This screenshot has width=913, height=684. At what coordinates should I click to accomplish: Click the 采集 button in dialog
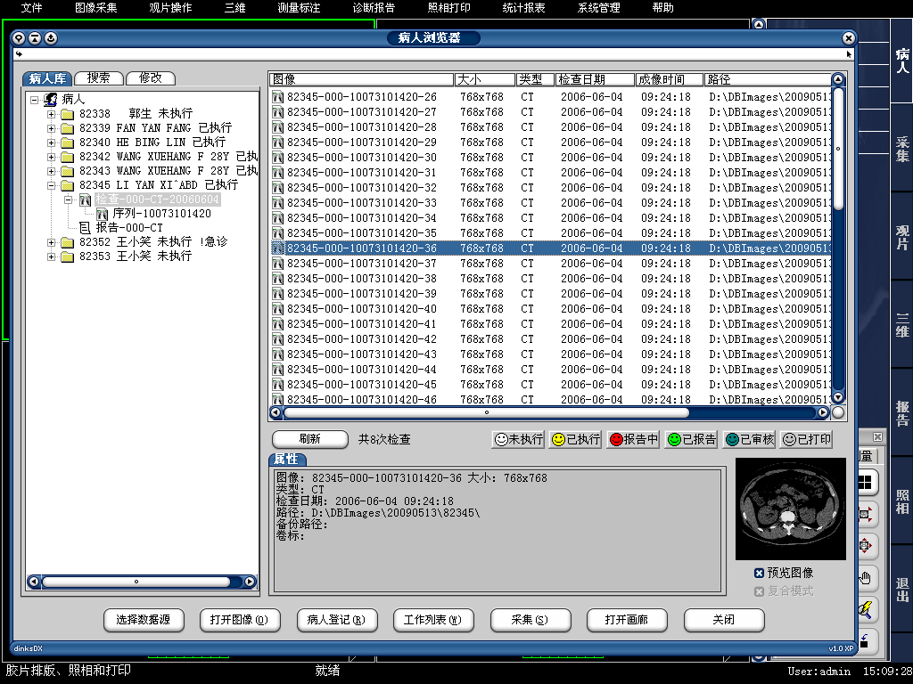pos(530,620)
